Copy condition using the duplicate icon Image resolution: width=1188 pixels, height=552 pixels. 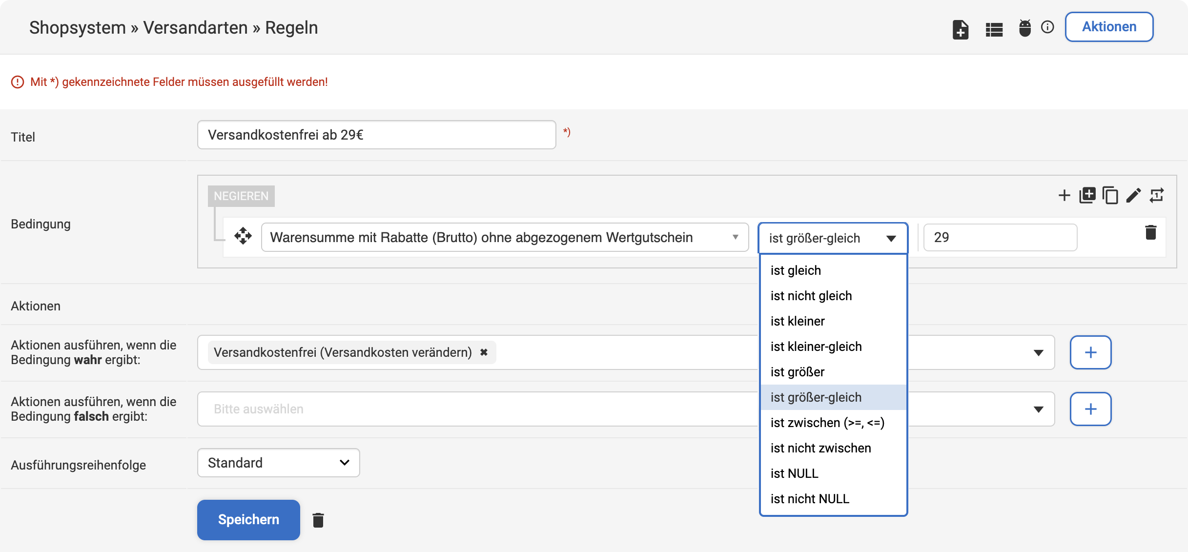click(x=1110, y=195)
